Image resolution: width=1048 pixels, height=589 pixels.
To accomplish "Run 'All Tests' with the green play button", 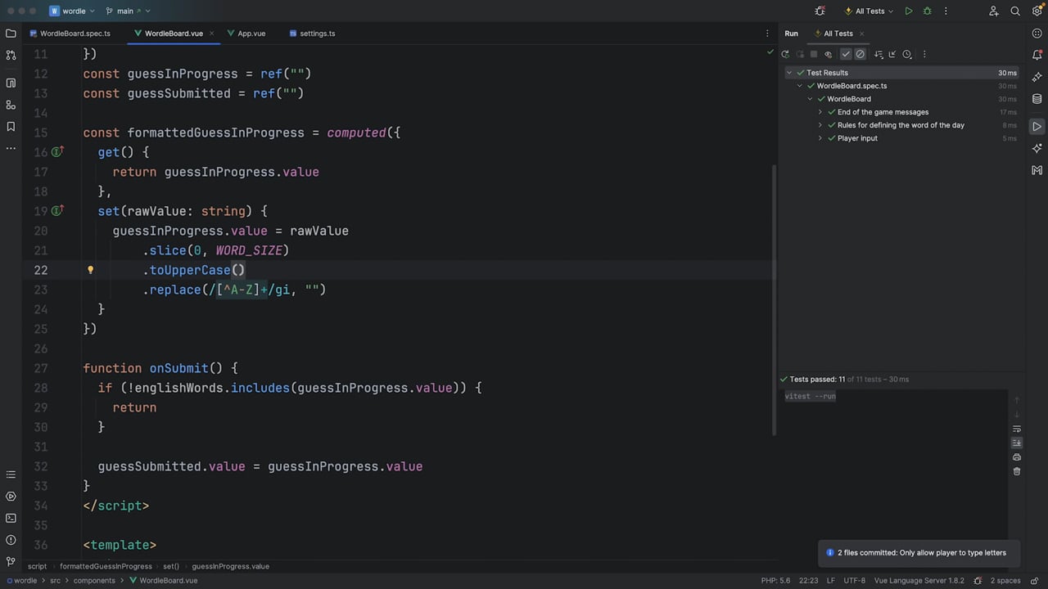I will 909,11.
